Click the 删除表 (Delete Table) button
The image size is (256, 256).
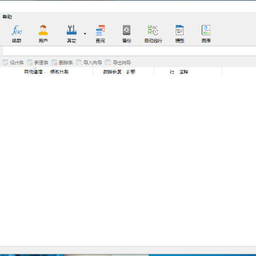pos(63,63)
